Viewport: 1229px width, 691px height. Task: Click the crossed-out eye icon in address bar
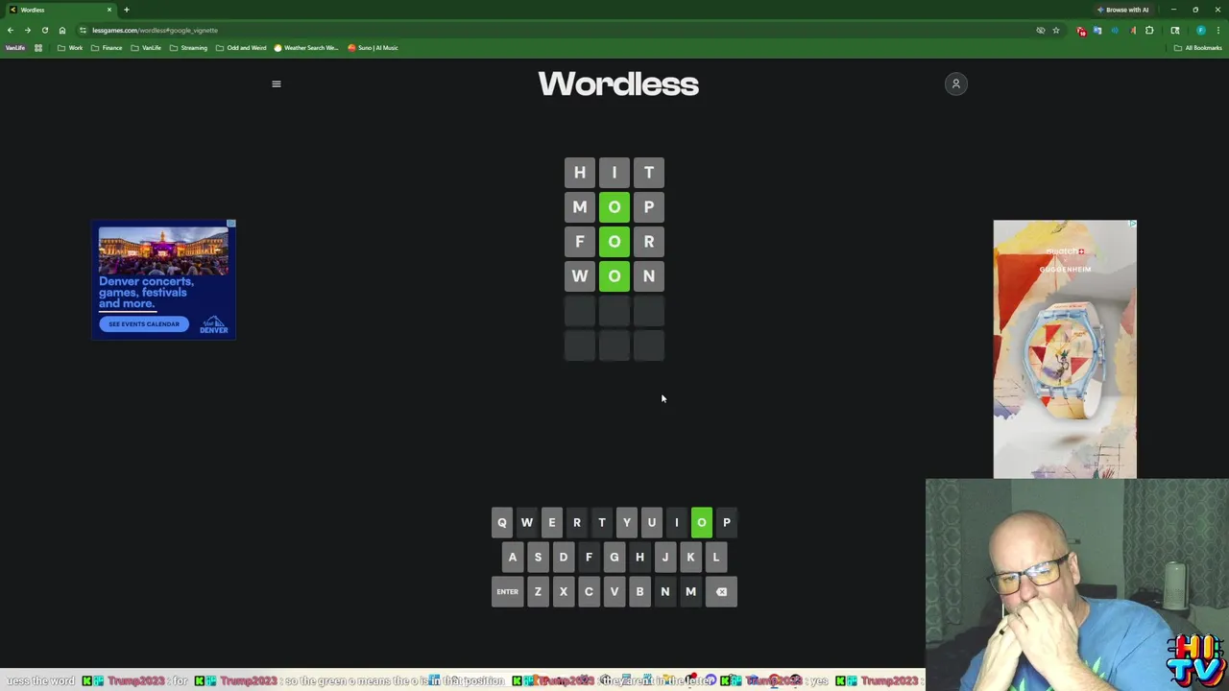coord(1041,30)
